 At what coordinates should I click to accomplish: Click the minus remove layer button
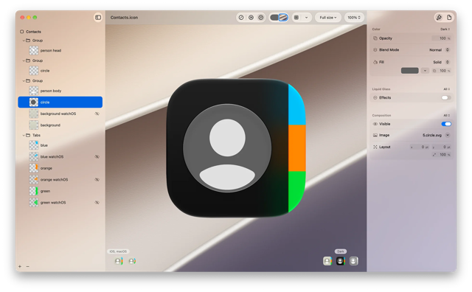click(x=28, y=266)
